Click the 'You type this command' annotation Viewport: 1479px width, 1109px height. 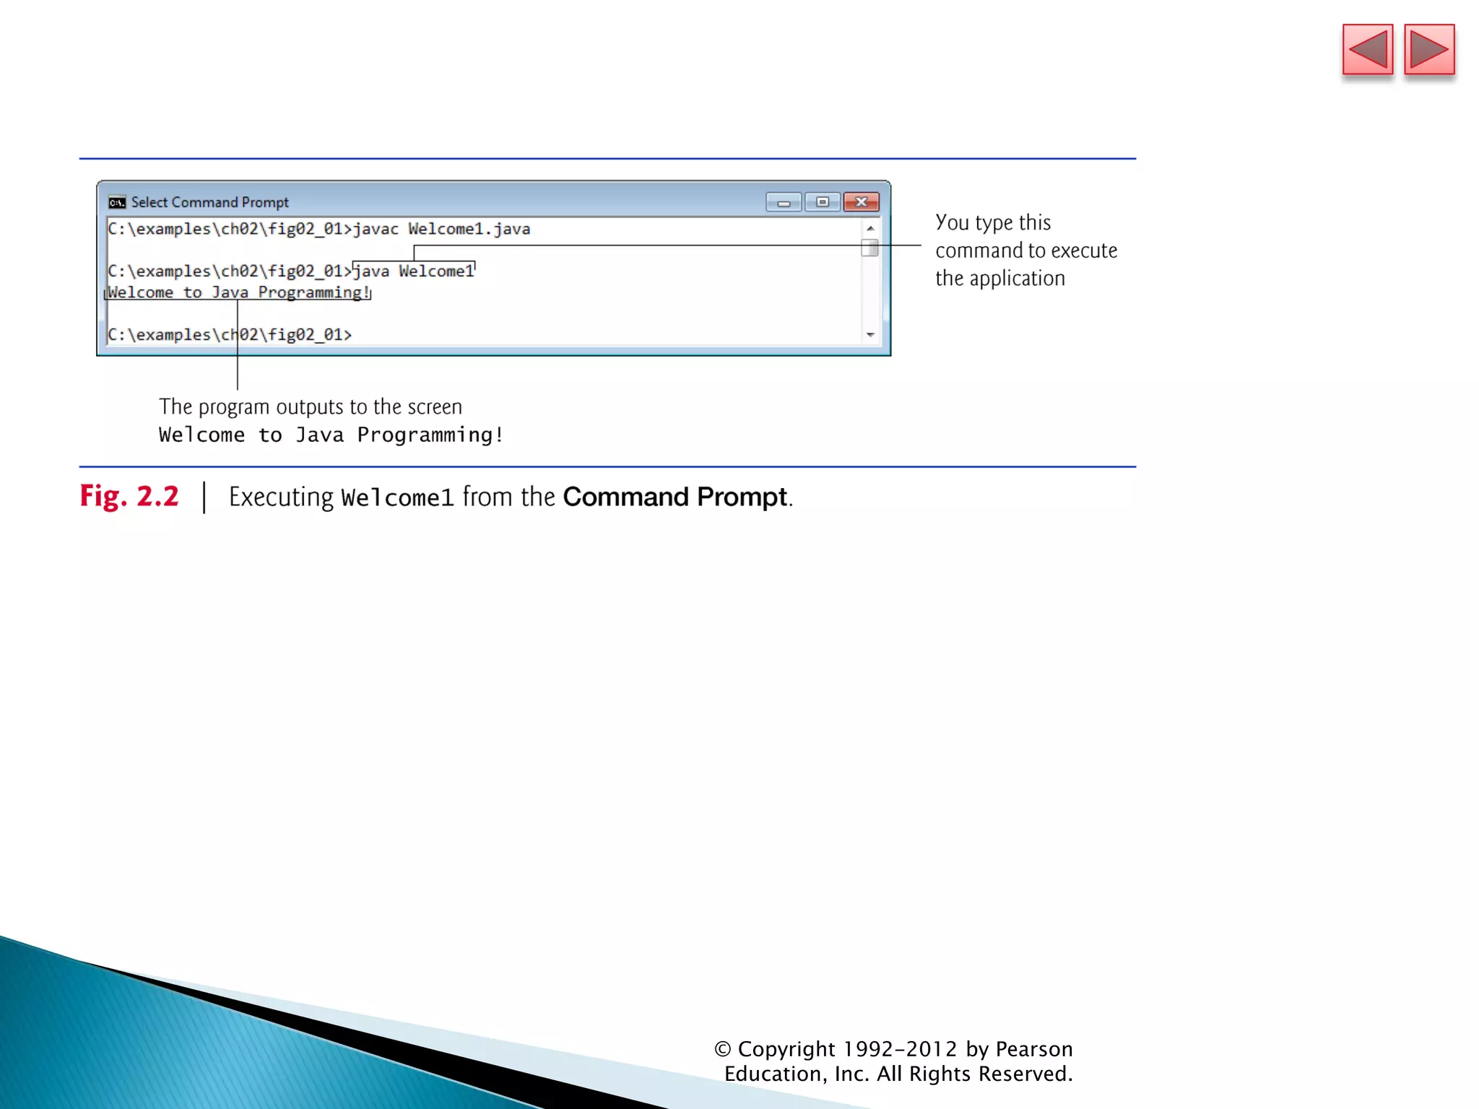(1025, 250)
